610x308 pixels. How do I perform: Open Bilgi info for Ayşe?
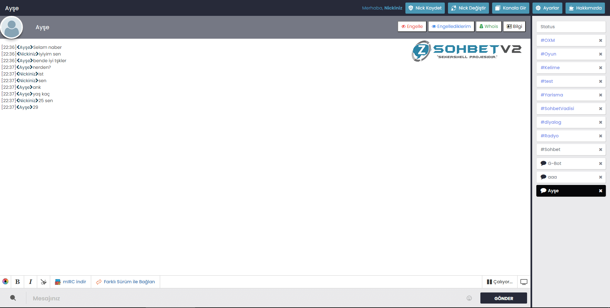(514, 26)
